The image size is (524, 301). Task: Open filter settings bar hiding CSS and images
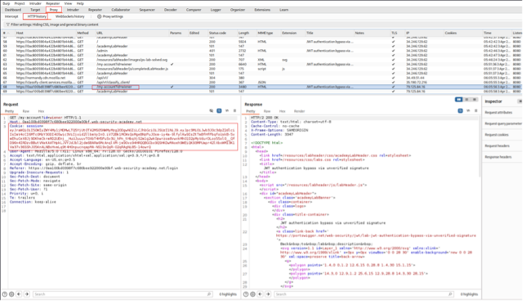52,25
